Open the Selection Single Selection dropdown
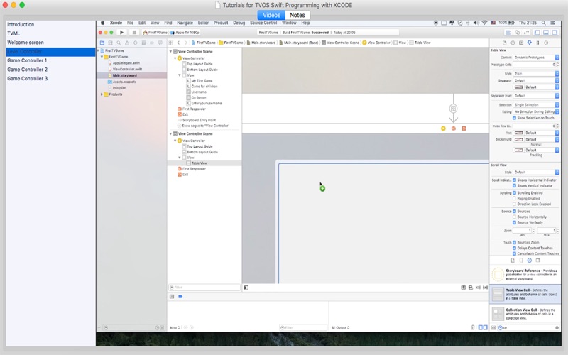This screenshot has height=355, width=568. pos(536,104)
